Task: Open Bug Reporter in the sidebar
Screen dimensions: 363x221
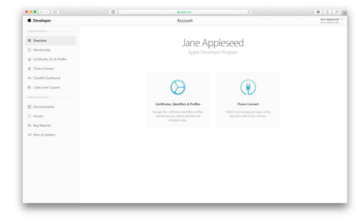Action: [x=42, y=125]
